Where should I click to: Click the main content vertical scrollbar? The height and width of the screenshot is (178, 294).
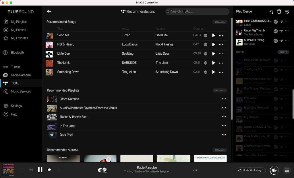coord(232,69)
